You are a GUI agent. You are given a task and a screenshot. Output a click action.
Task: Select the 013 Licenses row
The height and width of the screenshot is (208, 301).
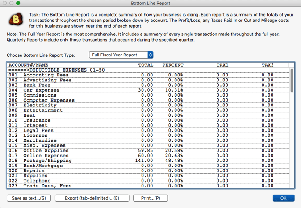pyautogui.click(x=148, y=136)
